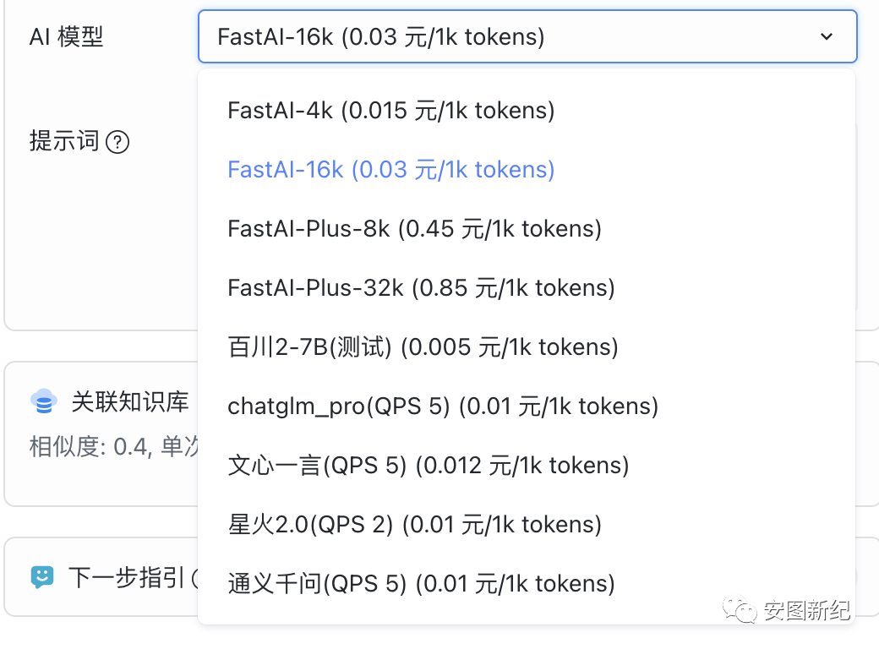Screen dimensions: 879x649
Task: Collapse the AI 模型 dropdown chevron arrow
Action: coord(827,37)
